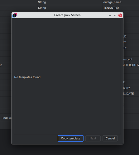Maximize dialog with the up chevron icon
The height and width of the screenshot is (155, 139).
115,15
